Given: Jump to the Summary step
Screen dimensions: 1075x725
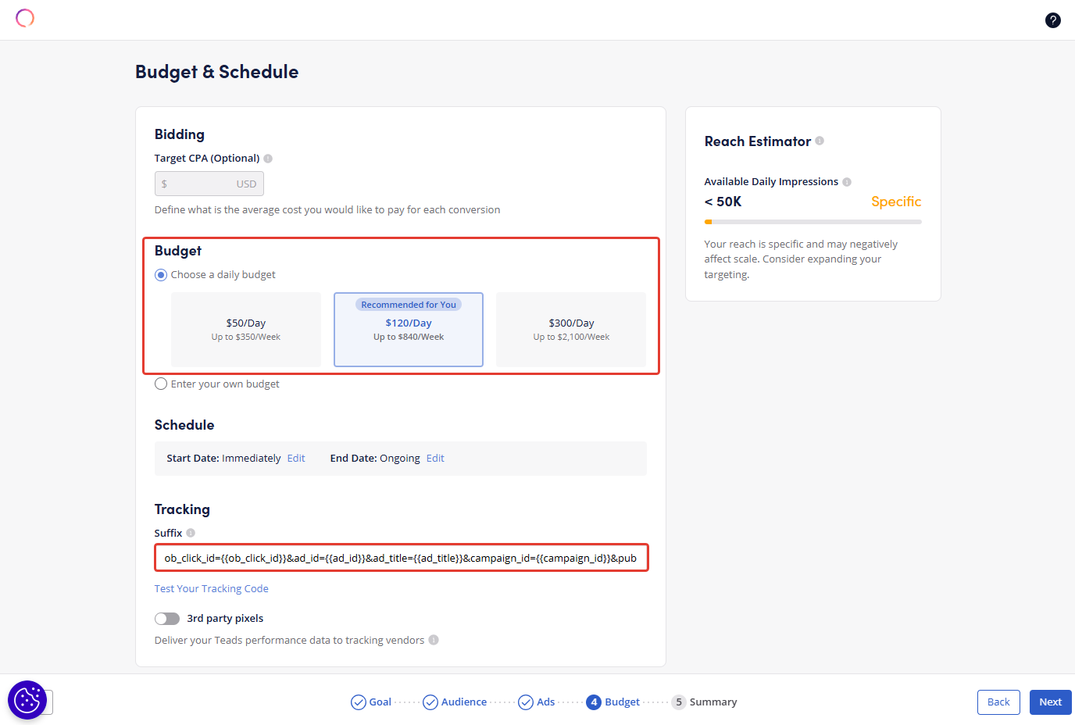Looking at the screenshot, I should 705,702.
